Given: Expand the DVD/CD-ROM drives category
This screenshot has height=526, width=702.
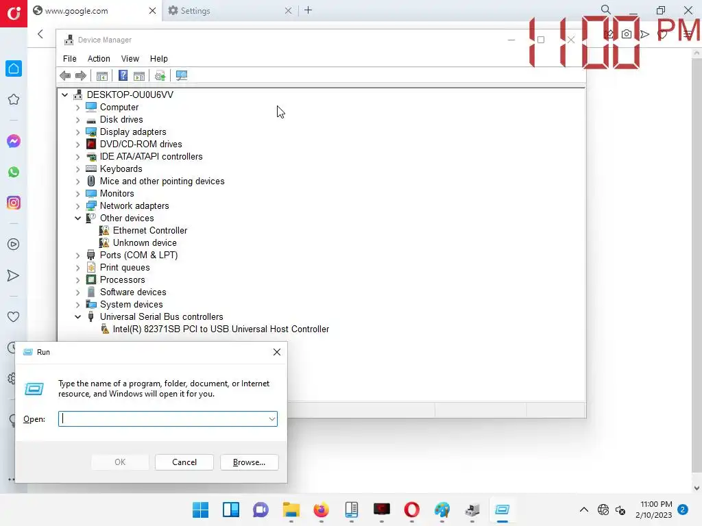Looking at the screenshot, I should 78,145.
